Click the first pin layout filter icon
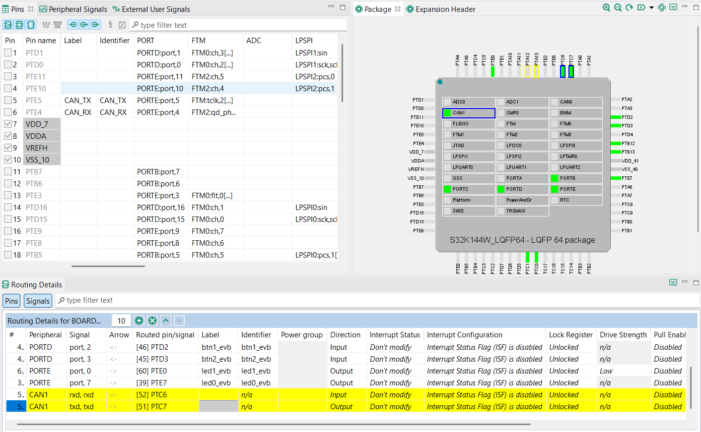The height and width of the screenshot is (432, 701). [x=8, y=25]
